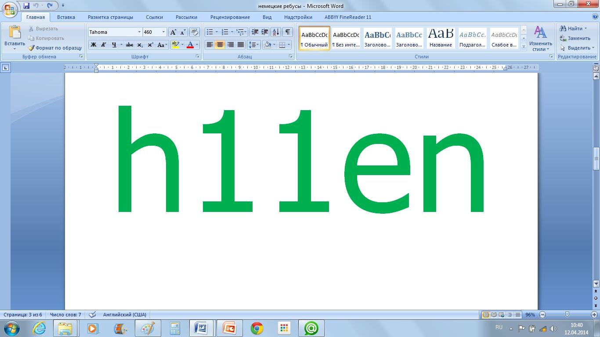Open the font color red A swatch
The height and width of the screenshot is (337, 600).
[x=190, y=45]
